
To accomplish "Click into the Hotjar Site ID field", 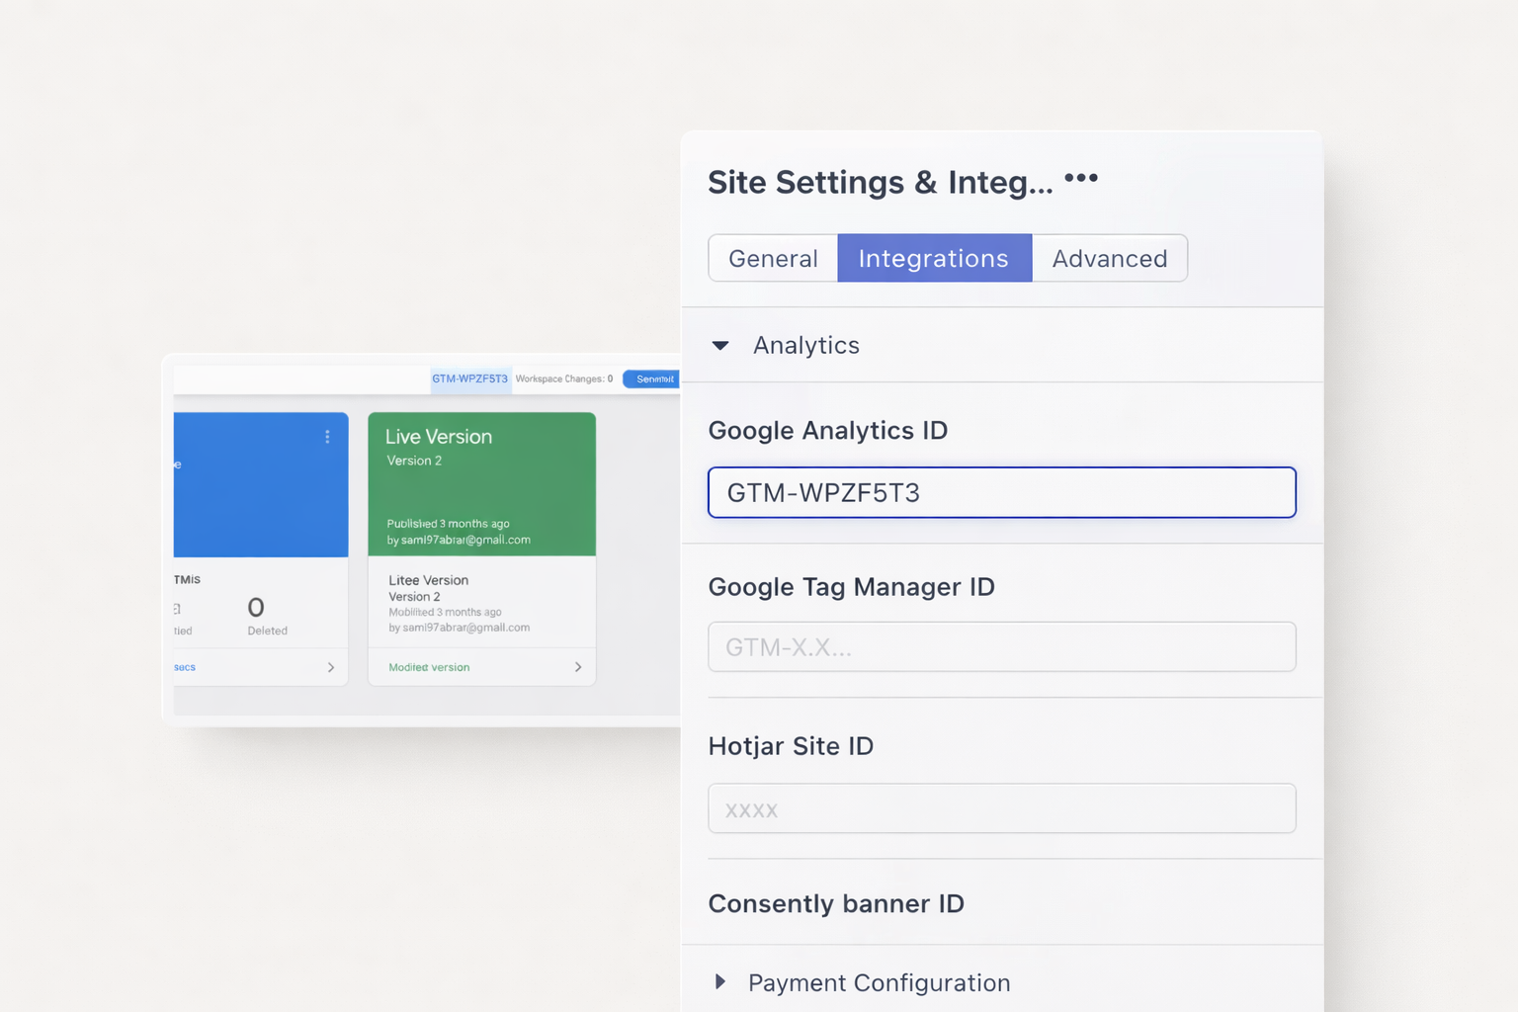I will point(1001,808).
